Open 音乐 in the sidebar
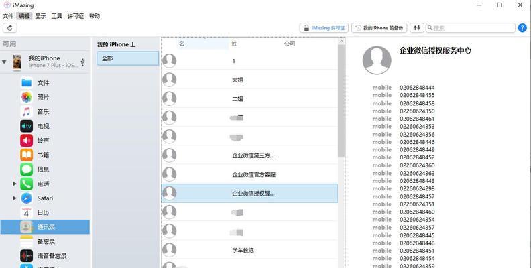Image resolution: width=531 pixels, height=268 pixels. [45, 112]
